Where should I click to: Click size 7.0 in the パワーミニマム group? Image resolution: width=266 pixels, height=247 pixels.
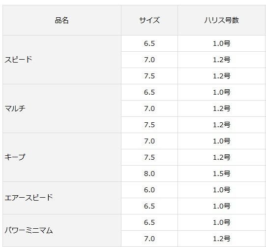click(x=149, y=239)
